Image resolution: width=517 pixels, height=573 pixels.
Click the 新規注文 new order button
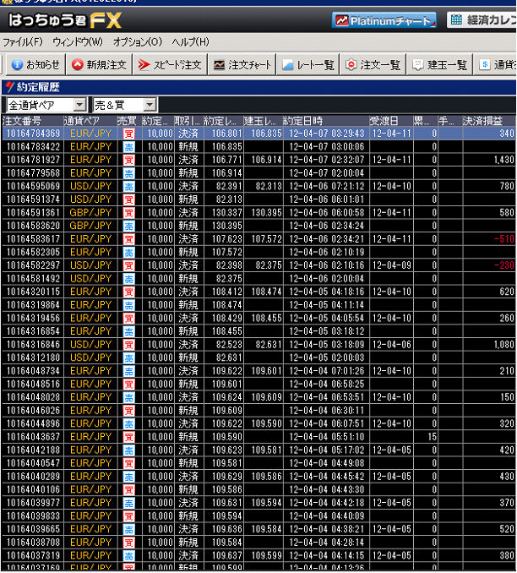click(99, 64)
